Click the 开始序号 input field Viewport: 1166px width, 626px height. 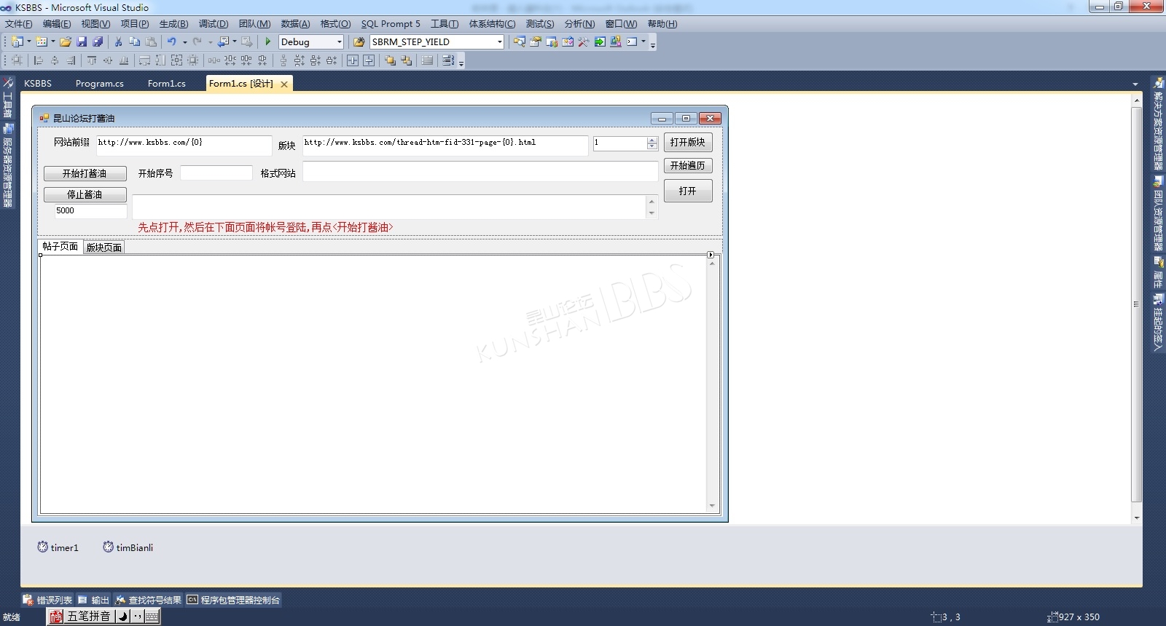216,173
